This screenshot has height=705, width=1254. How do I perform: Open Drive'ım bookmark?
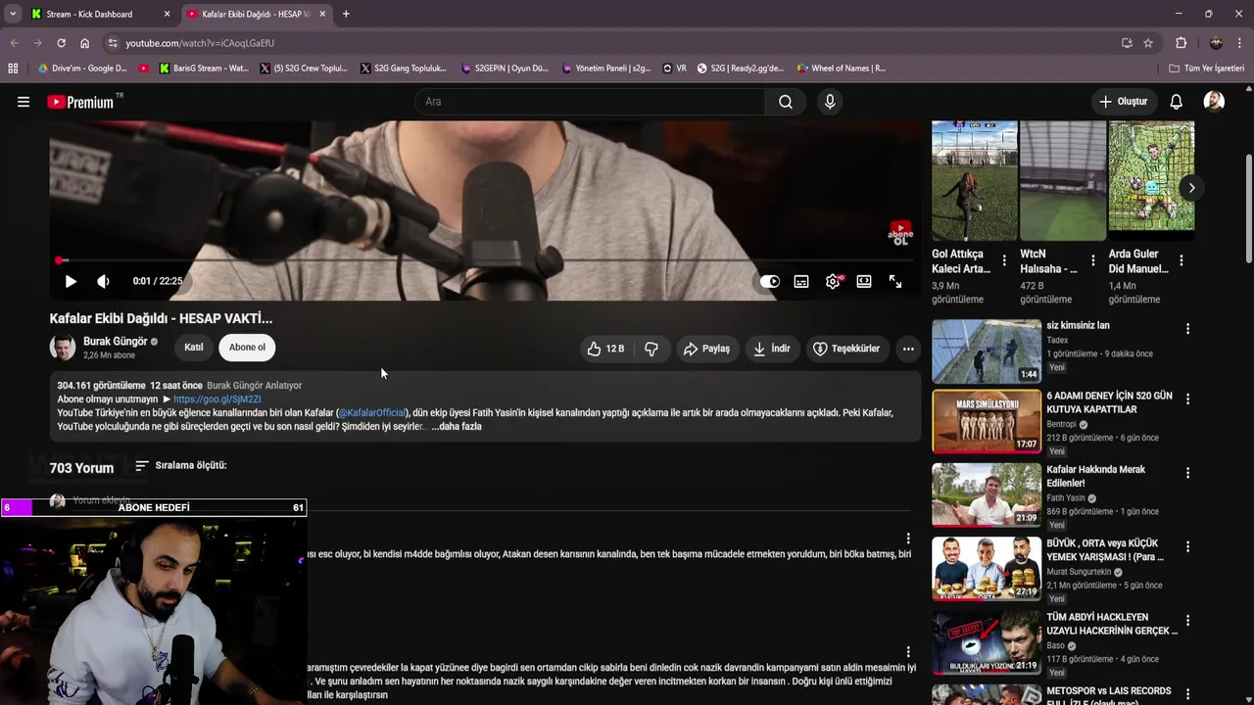[82, 69]
